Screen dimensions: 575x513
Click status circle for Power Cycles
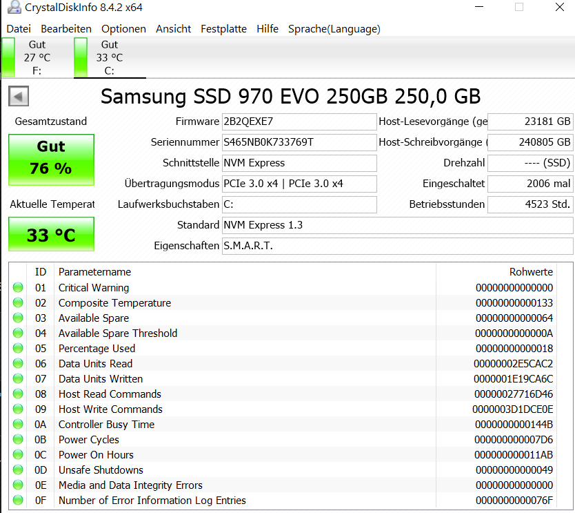click(18, 439)
